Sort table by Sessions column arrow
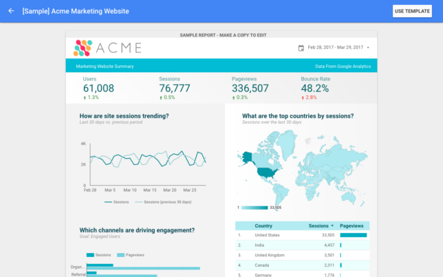Screen dimensions: 443x277 click(x=332, y=225)
